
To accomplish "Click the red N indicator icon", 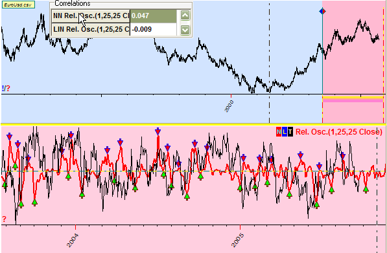I will pos(279,132).
